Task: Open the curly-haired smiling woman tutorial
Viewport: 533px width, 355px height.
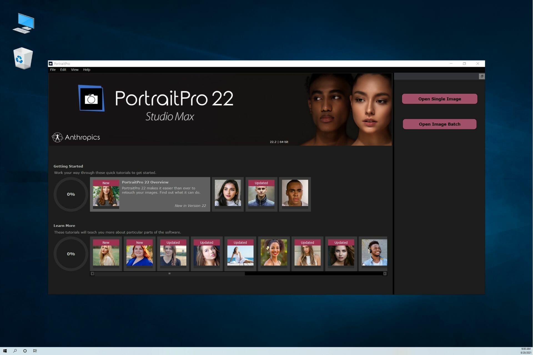Action: pyautogui.click(x=274, y=254)
